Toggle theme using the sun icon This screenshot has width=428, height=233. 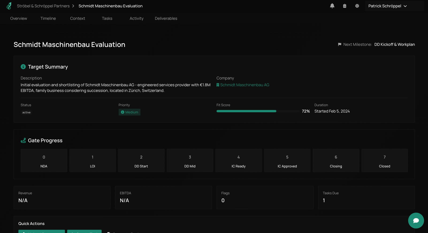point(357,6)
